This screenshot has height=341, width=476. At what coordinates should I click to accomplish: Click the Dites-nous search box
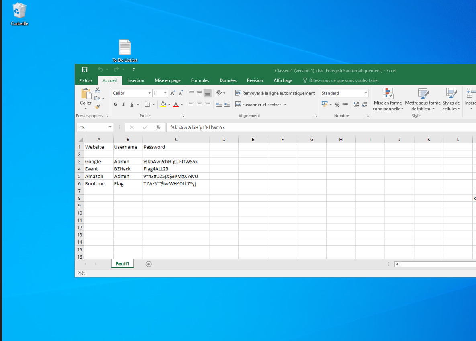[x=341, y=80]
